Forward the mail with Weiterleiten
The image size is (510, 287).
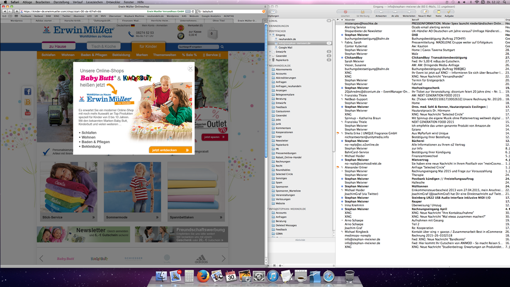tap(409, 12)
